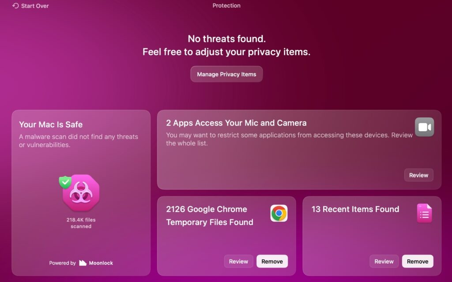
Task: Click the Protection title at top
Action: [x=226, y=6]
